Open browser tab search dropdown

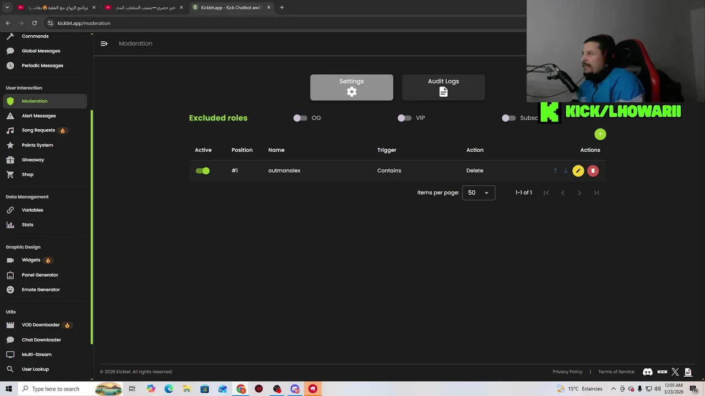click(x=7, y=8)
